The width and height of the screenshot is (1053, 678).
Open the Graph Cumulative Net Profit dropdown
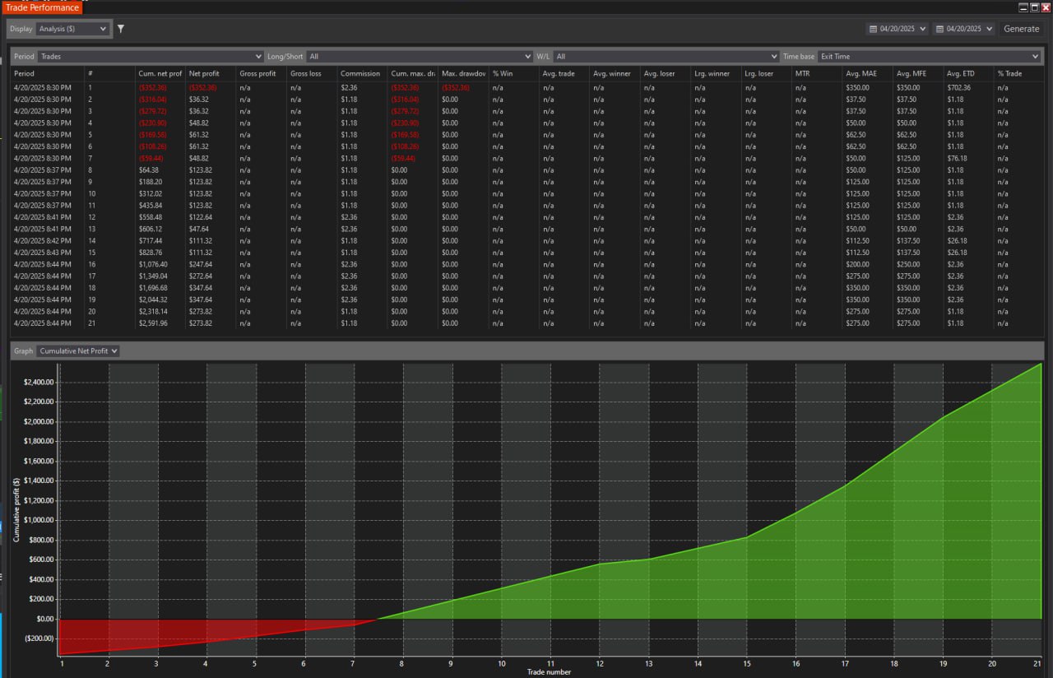[x=79, y=351]
